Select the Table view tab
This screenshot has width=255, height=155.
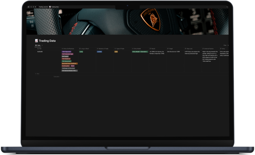(38, 46)
